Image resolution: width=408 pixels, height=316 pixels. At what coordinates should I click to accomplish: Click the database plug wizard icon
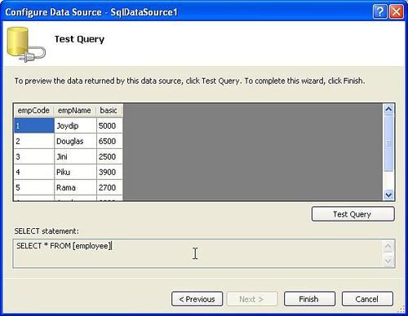click(x=26, y=45)
